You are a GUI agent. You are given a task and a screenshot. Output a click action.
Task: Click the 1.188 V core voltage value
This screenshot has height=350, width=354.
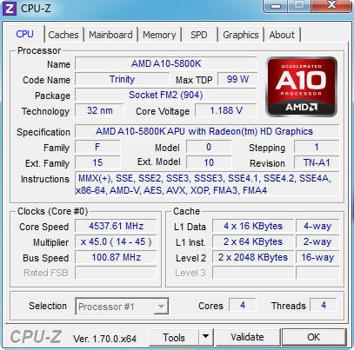(226, 110)
